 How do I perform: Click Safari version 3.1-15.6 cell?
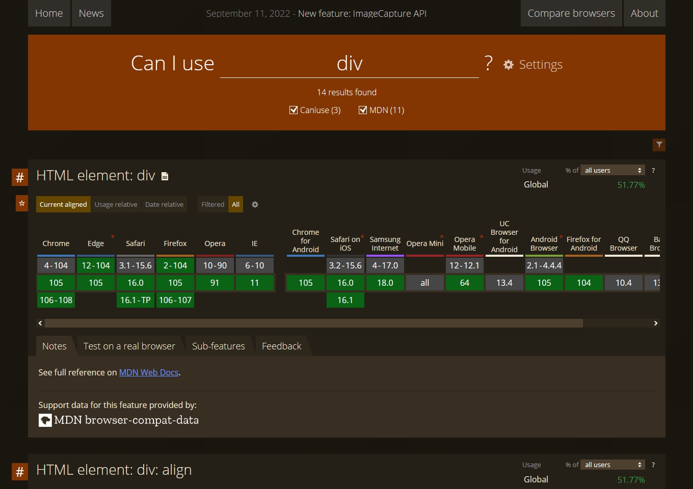click(x=136, y=265)
